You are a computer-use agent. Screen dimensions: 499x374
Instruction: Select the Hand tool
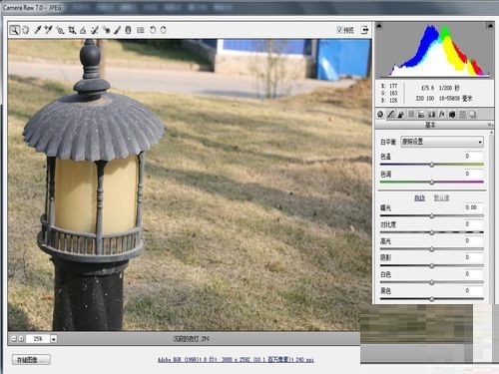(x=26, y=30)
